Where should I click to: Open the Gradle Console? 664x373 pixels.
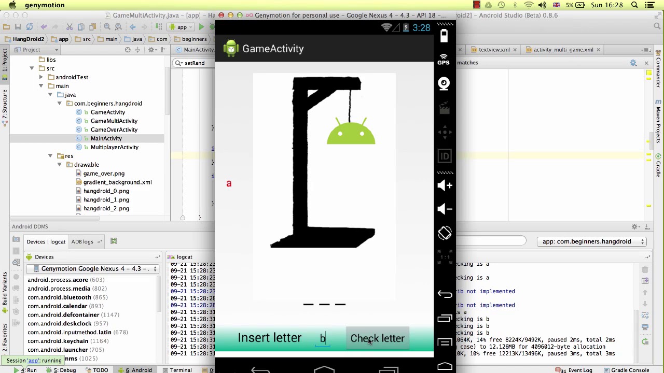point(626,370)
